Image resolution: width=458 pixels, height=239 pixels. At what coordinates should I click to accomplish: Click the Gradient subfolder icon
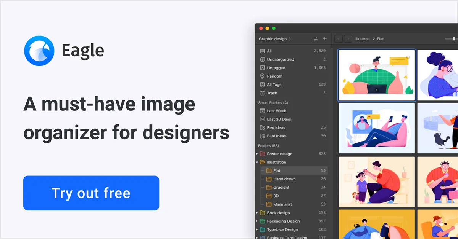269,187
